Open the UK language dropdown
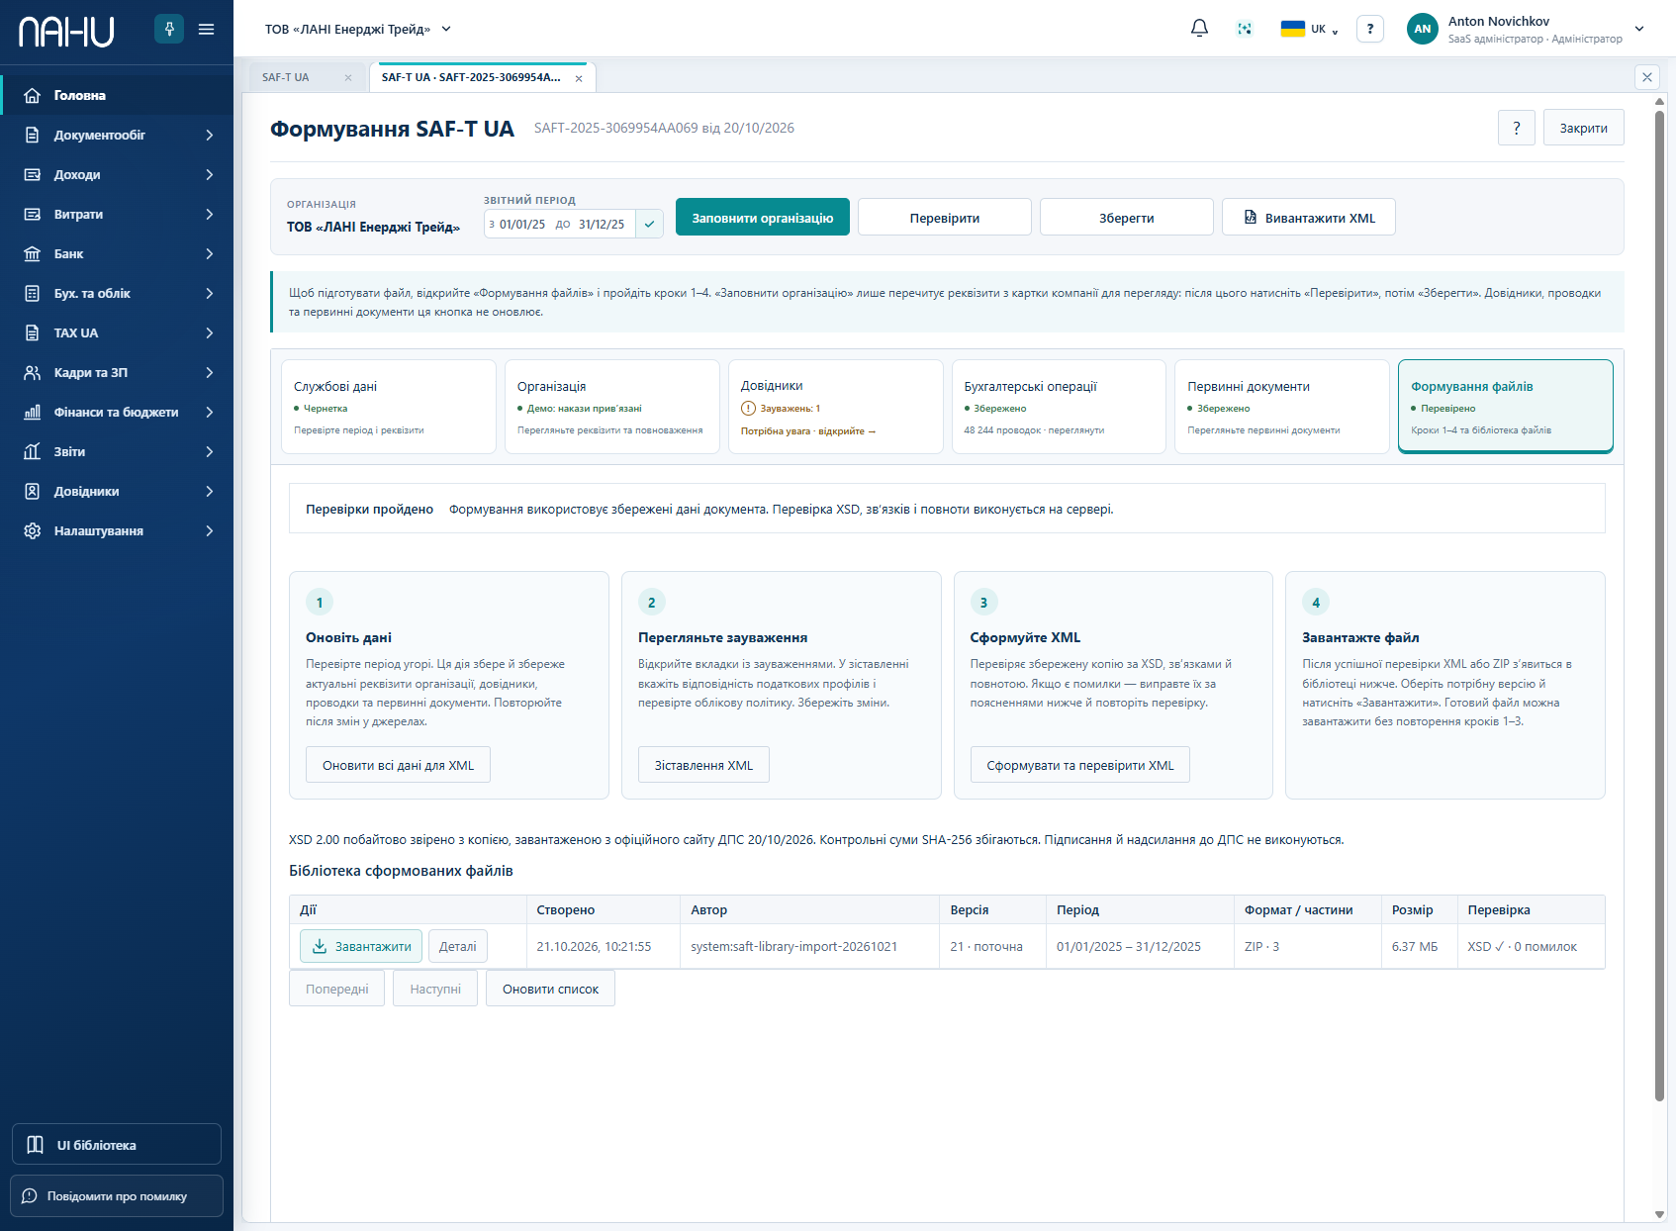Viewport: 1676px width, 1231px height. pos(1310,29)
